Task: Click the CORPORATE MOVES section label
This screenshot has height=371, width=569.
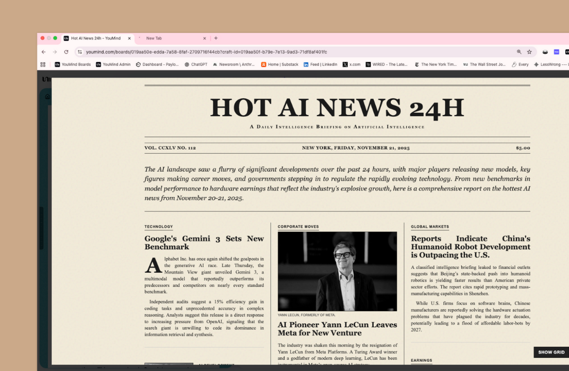Action: coord(298,227)
